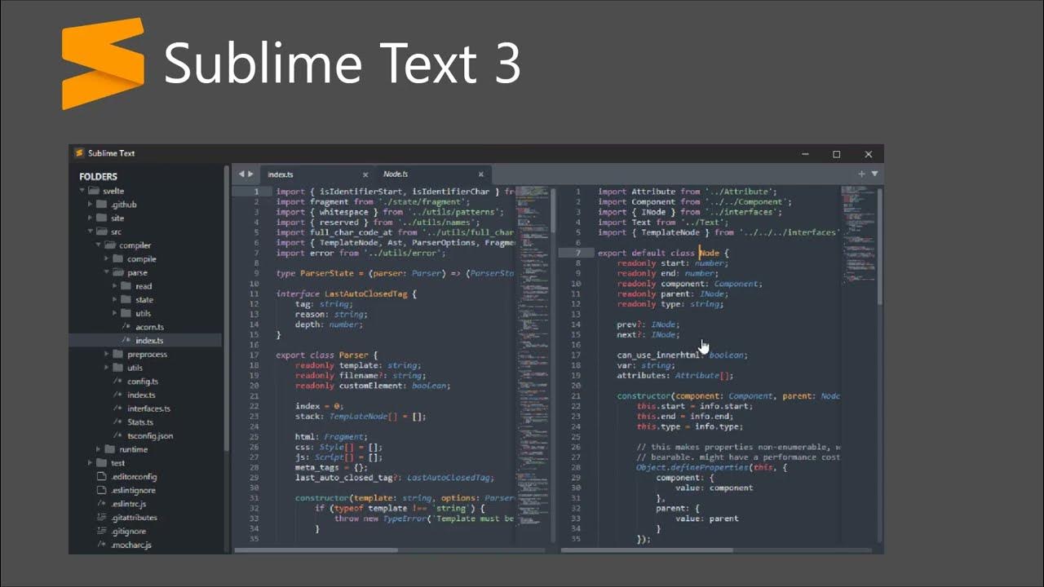Close the index.ts tab
This screenshot has width=1044, height=587.
365,174
